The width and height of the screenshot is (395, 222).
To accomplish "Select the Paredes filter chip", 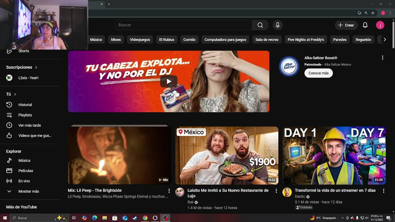I will pyautogui.click(x=340, y=39).
